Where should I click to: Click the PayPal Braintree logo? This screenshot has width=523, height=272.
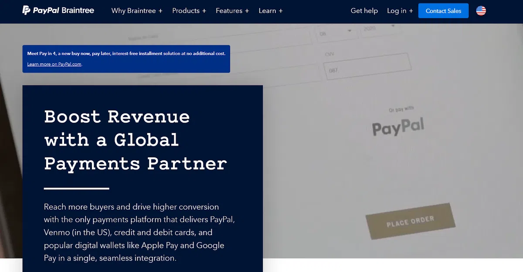pos(58,10)
